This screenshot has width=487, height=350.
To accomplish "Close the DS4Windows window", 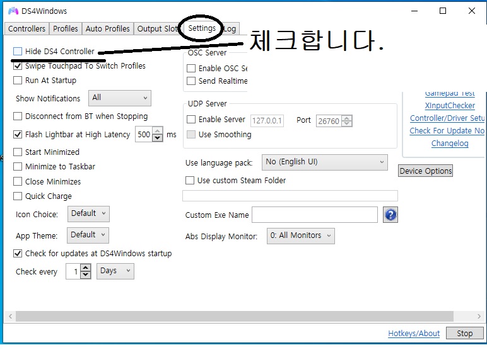I will (x=471, y=11).
